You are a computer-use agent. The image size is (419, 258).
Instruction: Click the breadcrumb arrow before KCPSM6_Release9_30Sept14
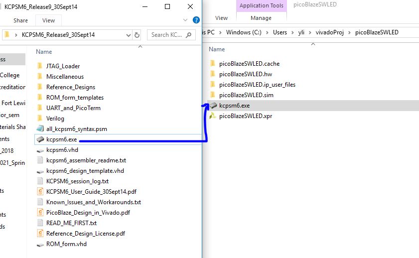[17, 35]
